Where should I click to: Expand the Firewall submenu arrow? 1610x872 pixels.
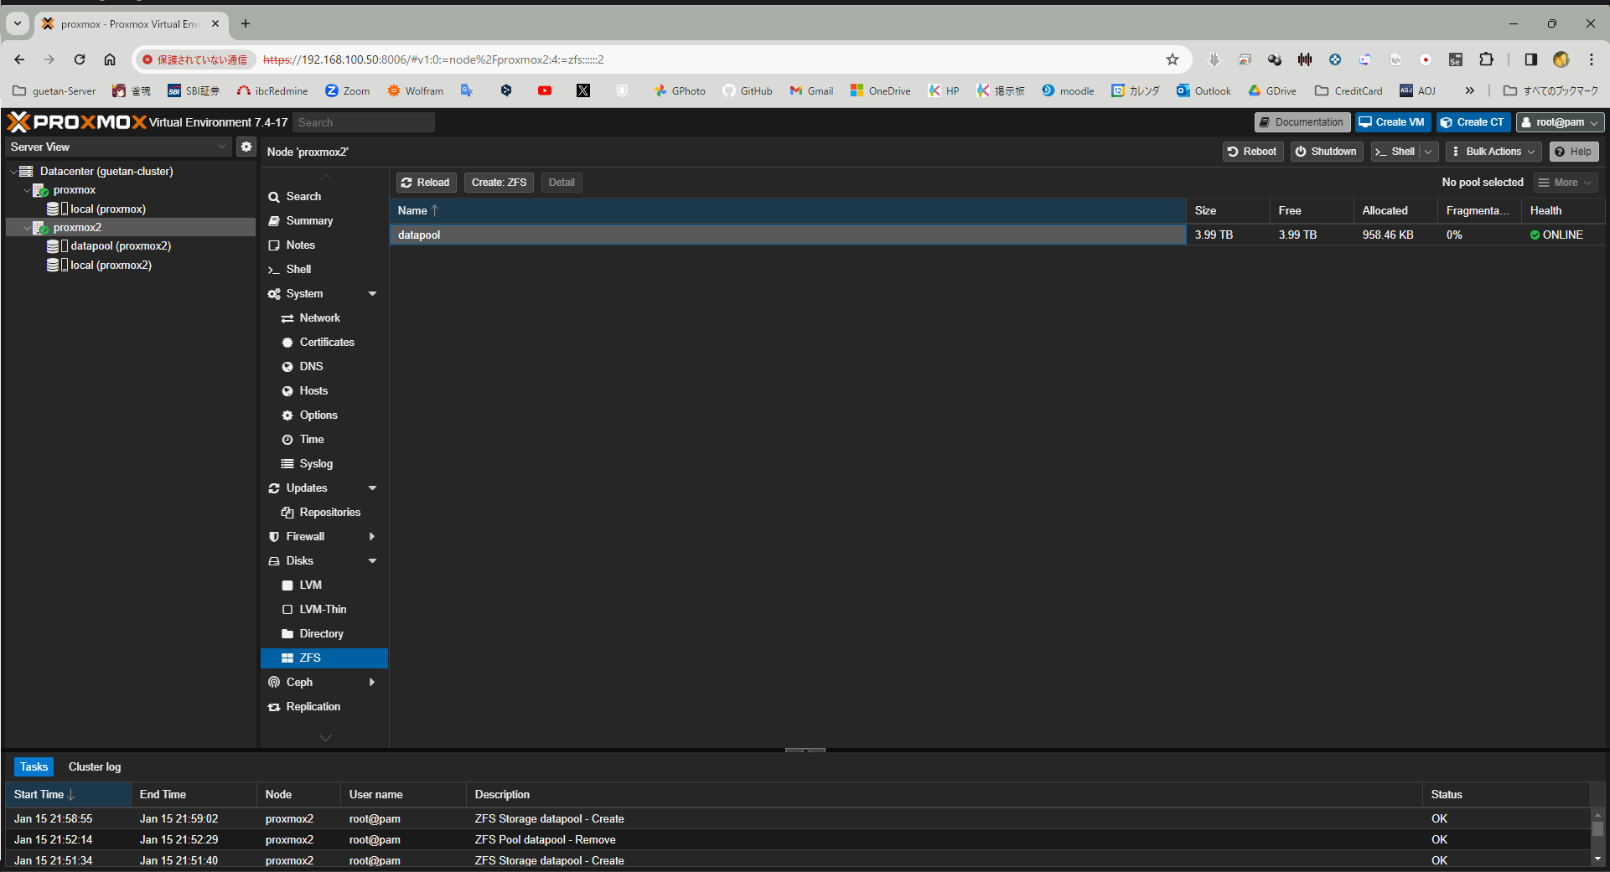click(372, 537)
